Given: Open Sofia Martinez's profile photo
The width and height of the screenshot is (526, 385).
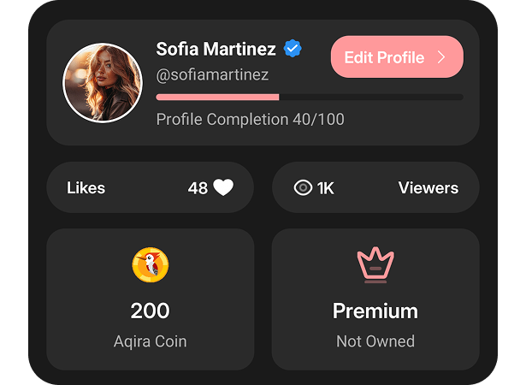Looking at the screenshot, I should coord(102,83).
